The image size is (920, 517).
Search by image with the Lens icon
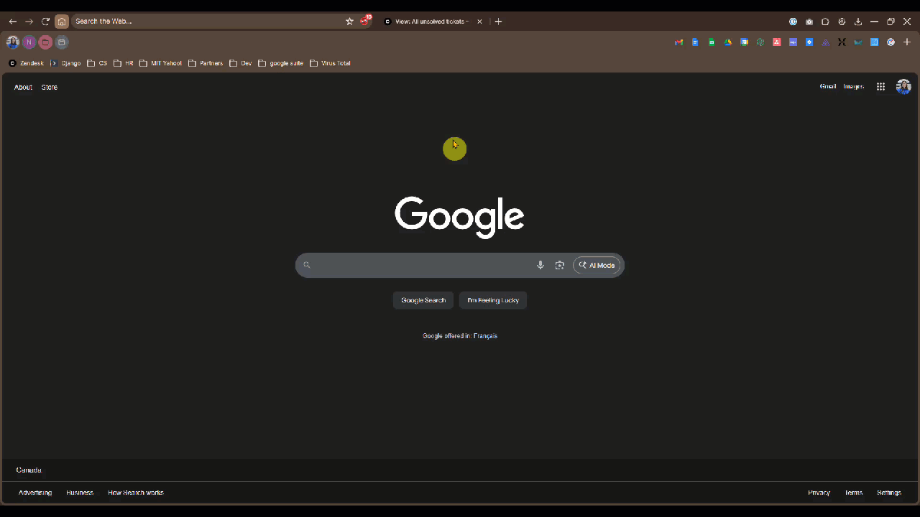pyautogui.click(x=560, y=265)
